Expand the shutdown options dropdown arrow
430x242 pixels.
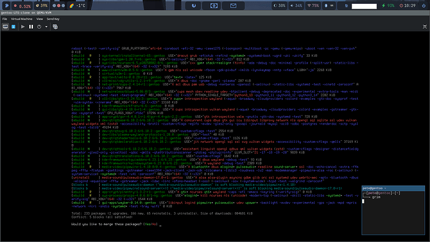click(x=46, y=27)
